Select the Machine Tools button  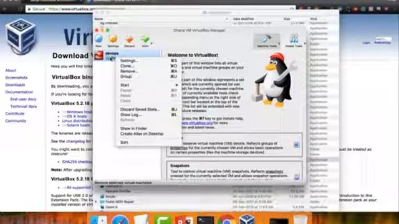pos(266,41)
